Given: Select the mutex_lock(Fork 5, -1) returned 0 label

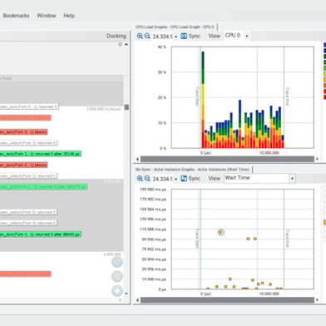Looking at the screenshot, I should pos(29,106).
